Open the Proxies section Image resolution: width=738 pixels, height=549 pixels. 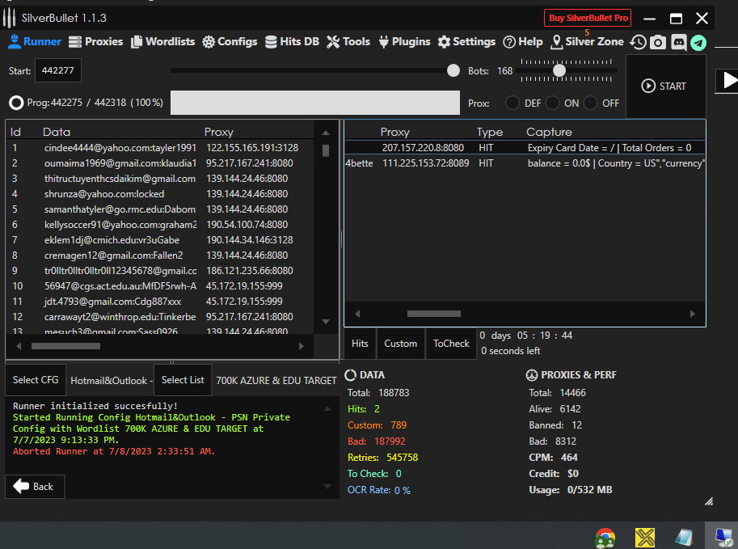[95, 42]
